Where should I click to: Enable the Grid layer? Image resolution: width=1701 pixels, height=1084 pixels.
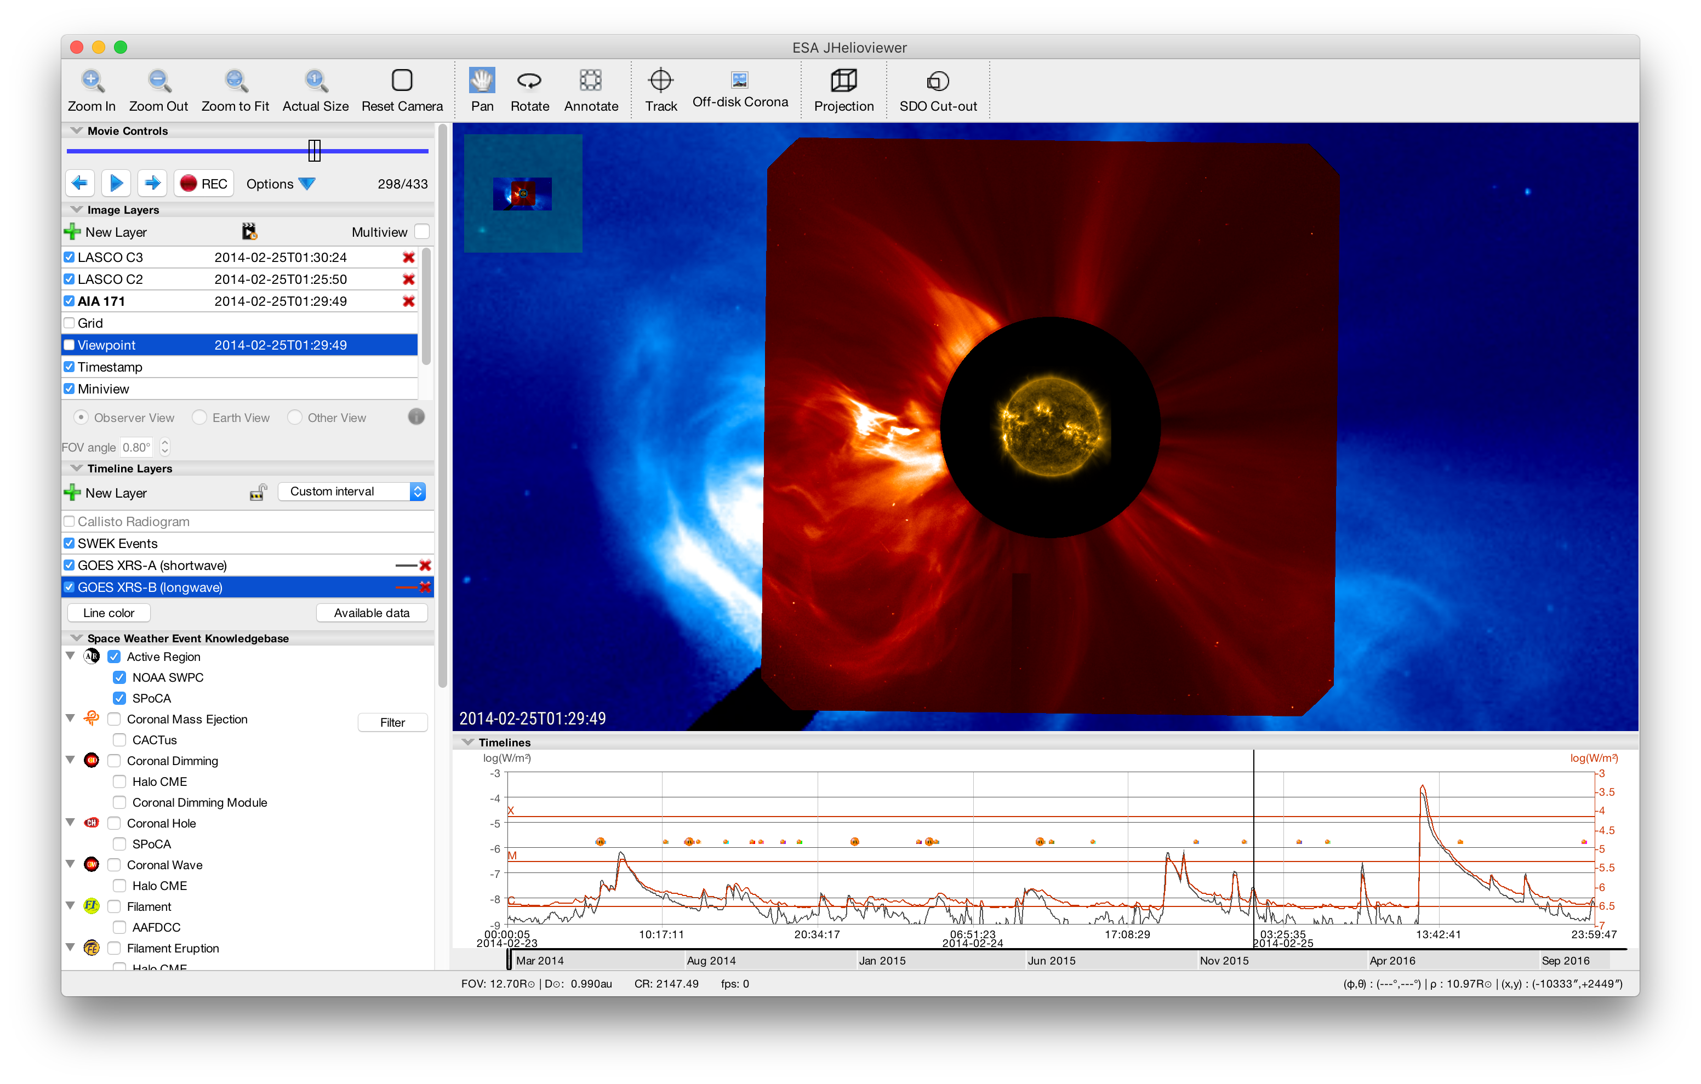point(69,323)
